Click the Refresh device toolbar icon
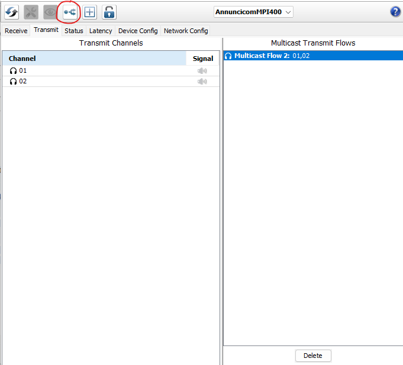403x365 pixels. pos(12,12)
